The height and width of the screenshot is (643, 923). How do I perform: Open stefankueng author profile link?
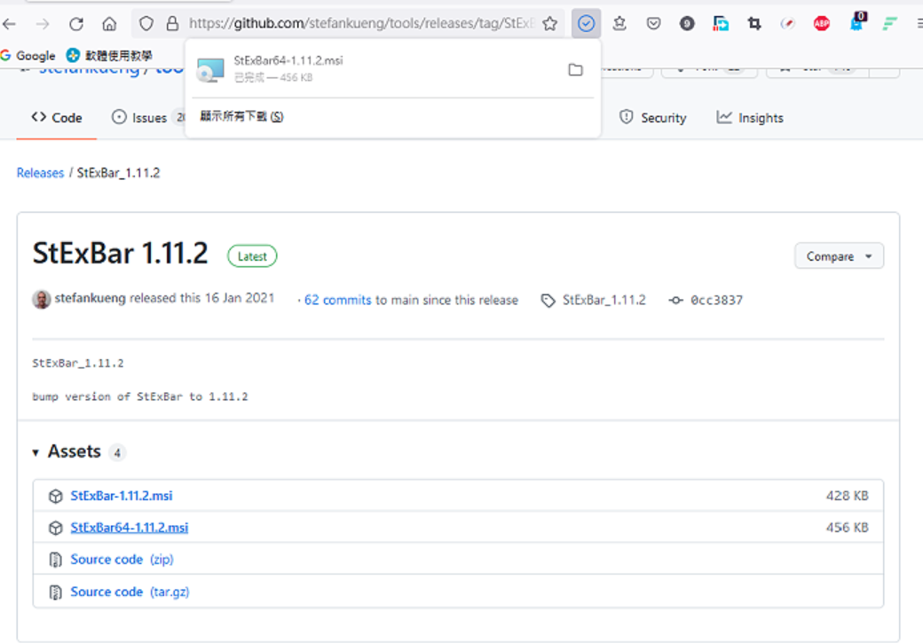point(90,298)
